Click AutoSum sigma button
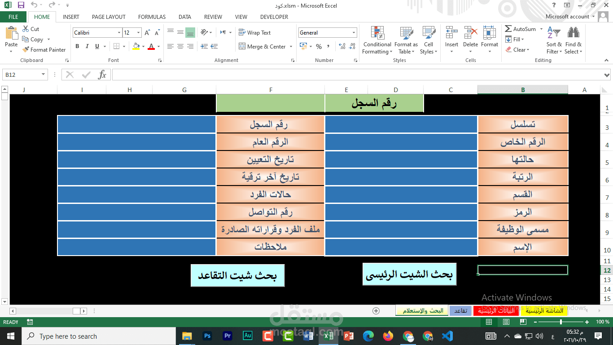 click(x=521, y=29)
